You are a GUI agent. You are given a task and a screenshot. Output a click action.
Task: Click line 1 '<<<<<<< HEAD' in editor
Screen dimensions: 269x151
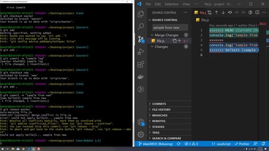click(x=234, y=30)
